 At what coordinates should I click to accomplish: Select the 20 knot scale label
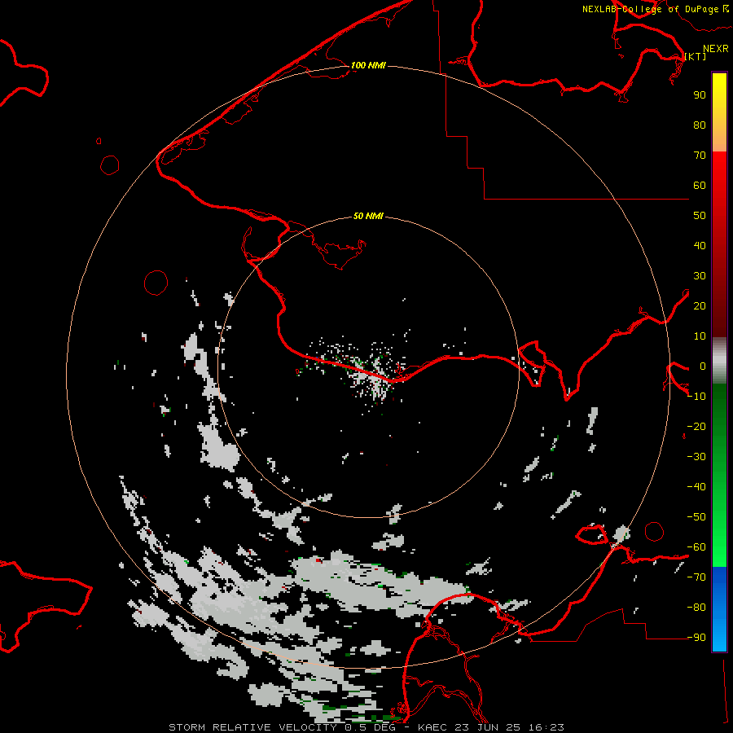(x=700, y=305)
